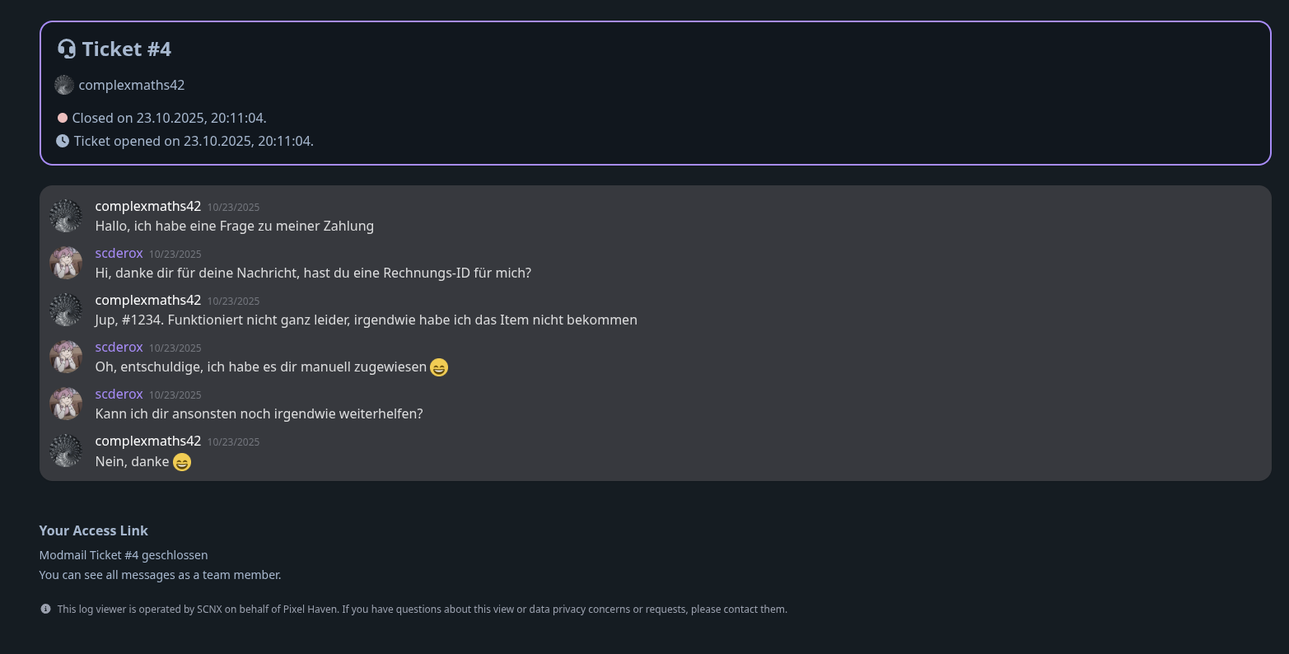Viewport: 1289px width, 654px height.
Task: Select the complexmaths42 username on the first message
Action: [147, 206]
